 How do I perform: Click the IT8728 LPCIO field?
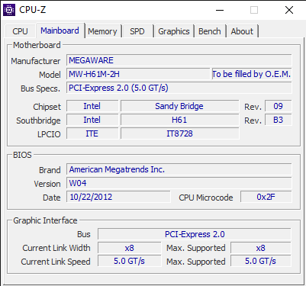(179, 133)
